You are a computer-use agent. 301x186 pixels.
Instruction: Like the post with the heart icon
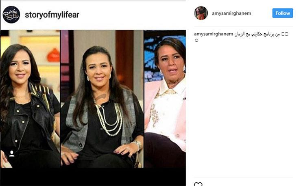coord(198,184)
